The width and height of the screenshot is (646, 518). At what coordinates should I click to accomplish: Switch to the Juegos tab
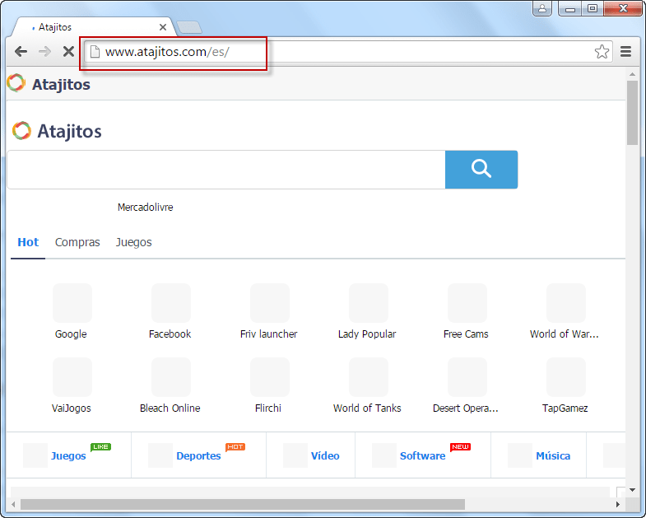(x=134, y=242)
